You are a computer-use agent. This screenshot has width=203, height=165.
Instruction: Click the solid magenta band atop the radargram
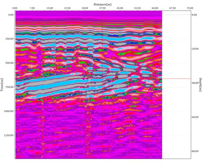pyautogui.click(x=89, y=15)
